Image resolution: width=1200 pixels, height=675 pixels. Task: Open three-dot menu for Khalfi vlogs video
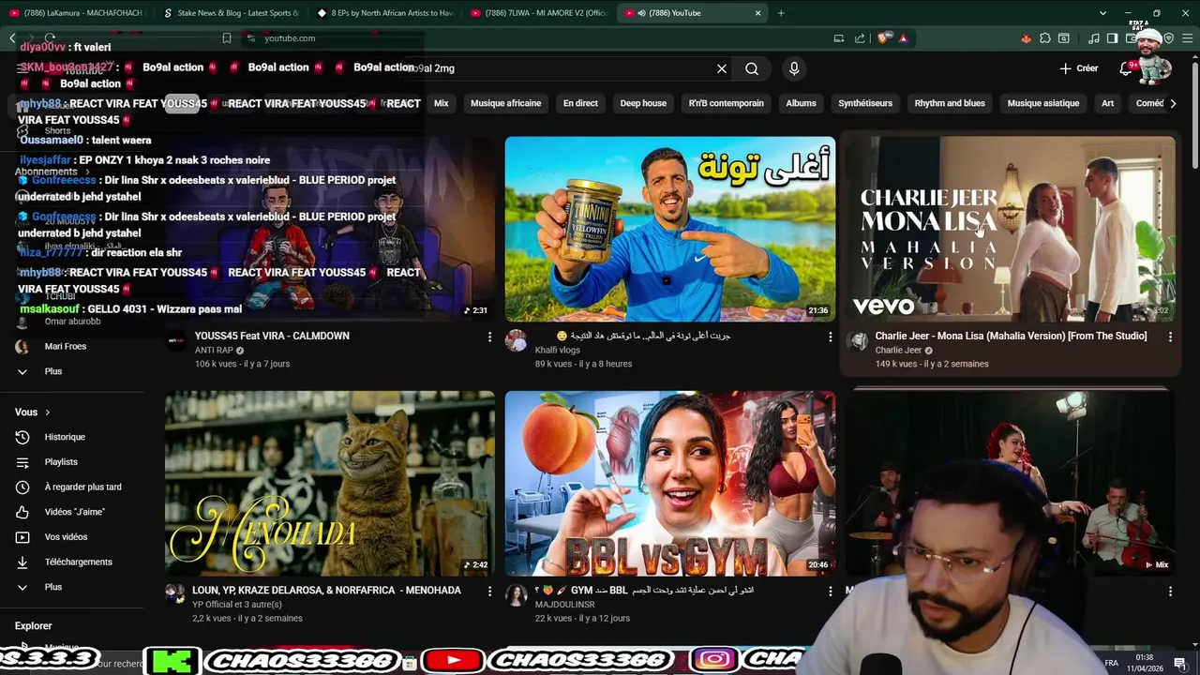tap(830, 337)
